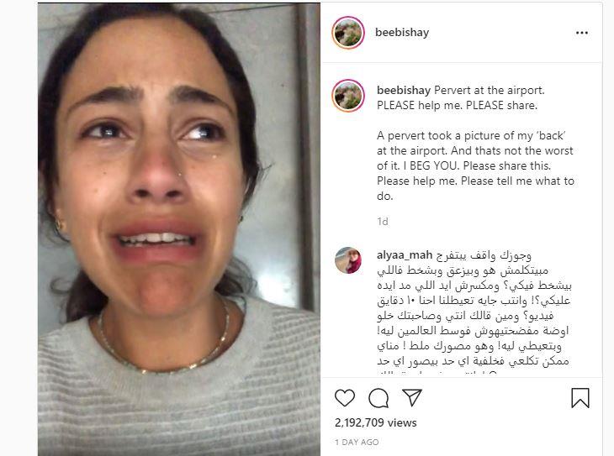View the 2,192,709 views count
This screenshot has height=456, width=614.
(375, 422)
